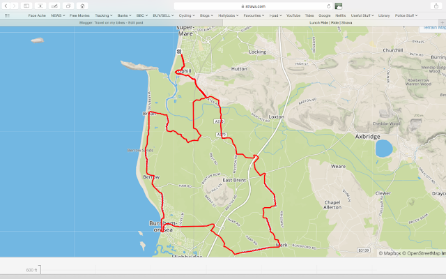The width and height of the screenshot is (446, 279).
Task: Expand the Police Stuff bookmarks folder
Action: [406, 15]
